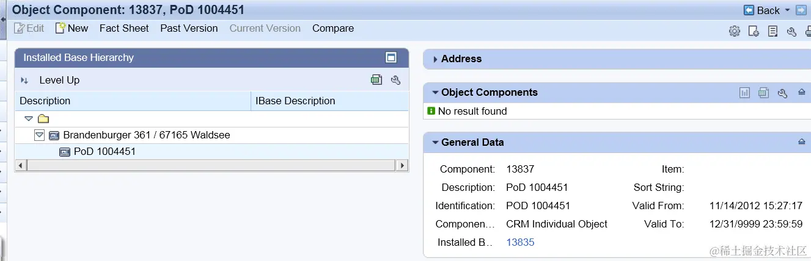Click the IBase Description column header
The height and width of the screenshot is (261, 811).
point(329,101)
